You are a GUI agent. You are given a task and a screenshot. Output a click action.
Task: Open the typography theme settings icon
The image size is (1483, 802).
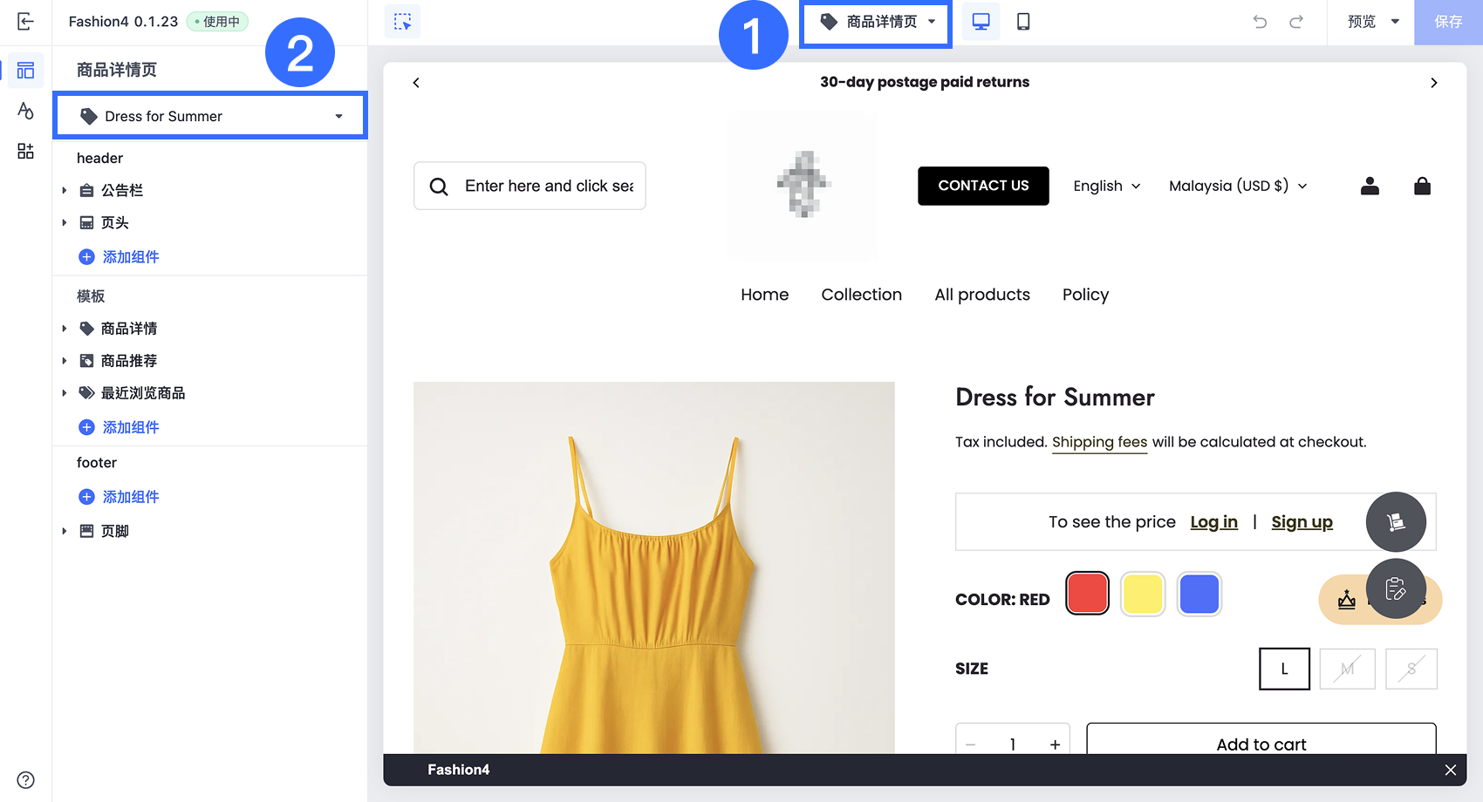click(x=25, y=111)
